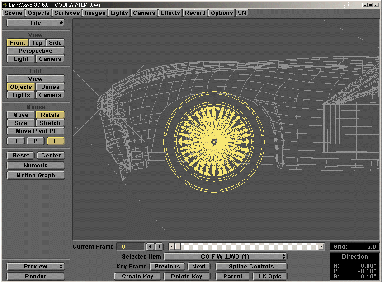Click the frame timeline slider track

coord(246,246)
